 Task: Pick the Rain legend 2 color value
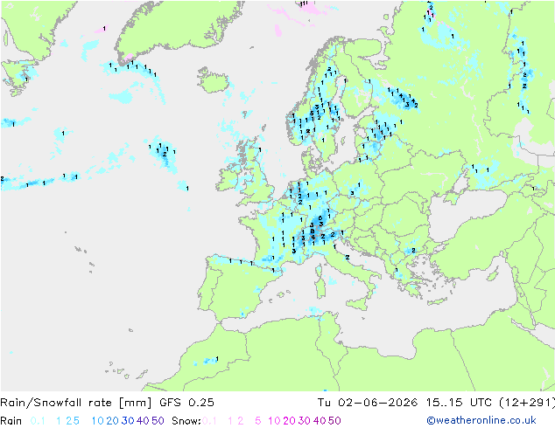pos(68,421)
